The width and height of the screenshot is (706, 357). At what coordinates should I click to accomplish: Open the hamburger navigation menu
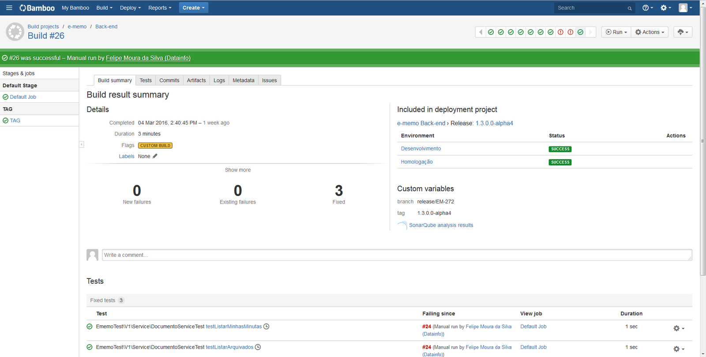point(9,8)
